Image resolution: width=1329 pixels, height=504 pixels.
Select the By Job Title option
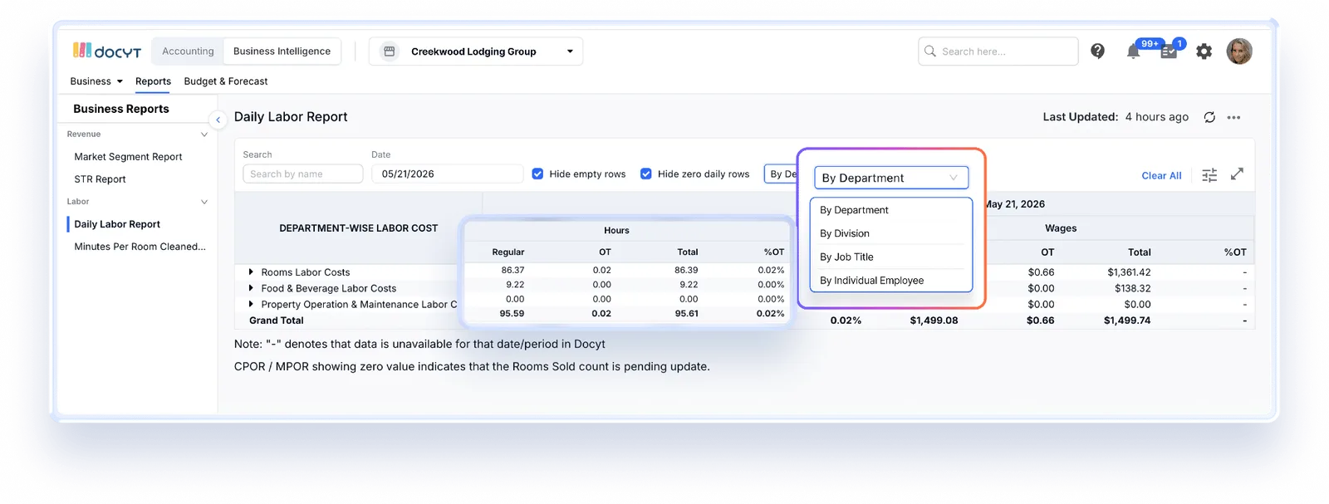(890, 257)
